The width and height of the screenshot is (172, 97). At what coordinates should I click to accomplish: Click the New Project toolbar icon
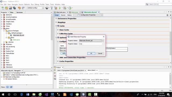(x=6, y=8)
